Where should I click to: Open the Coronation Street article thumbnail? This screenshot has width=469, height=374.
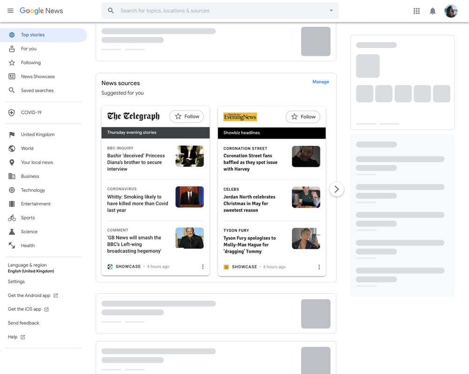306,156
